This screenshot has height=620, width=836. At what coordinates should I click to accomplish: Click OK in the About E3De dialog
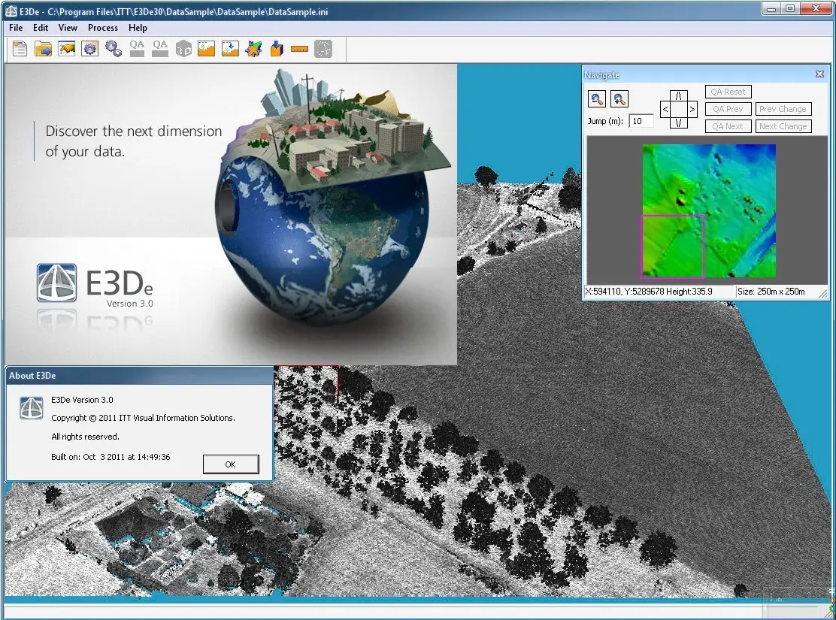(x=231, y=464)
